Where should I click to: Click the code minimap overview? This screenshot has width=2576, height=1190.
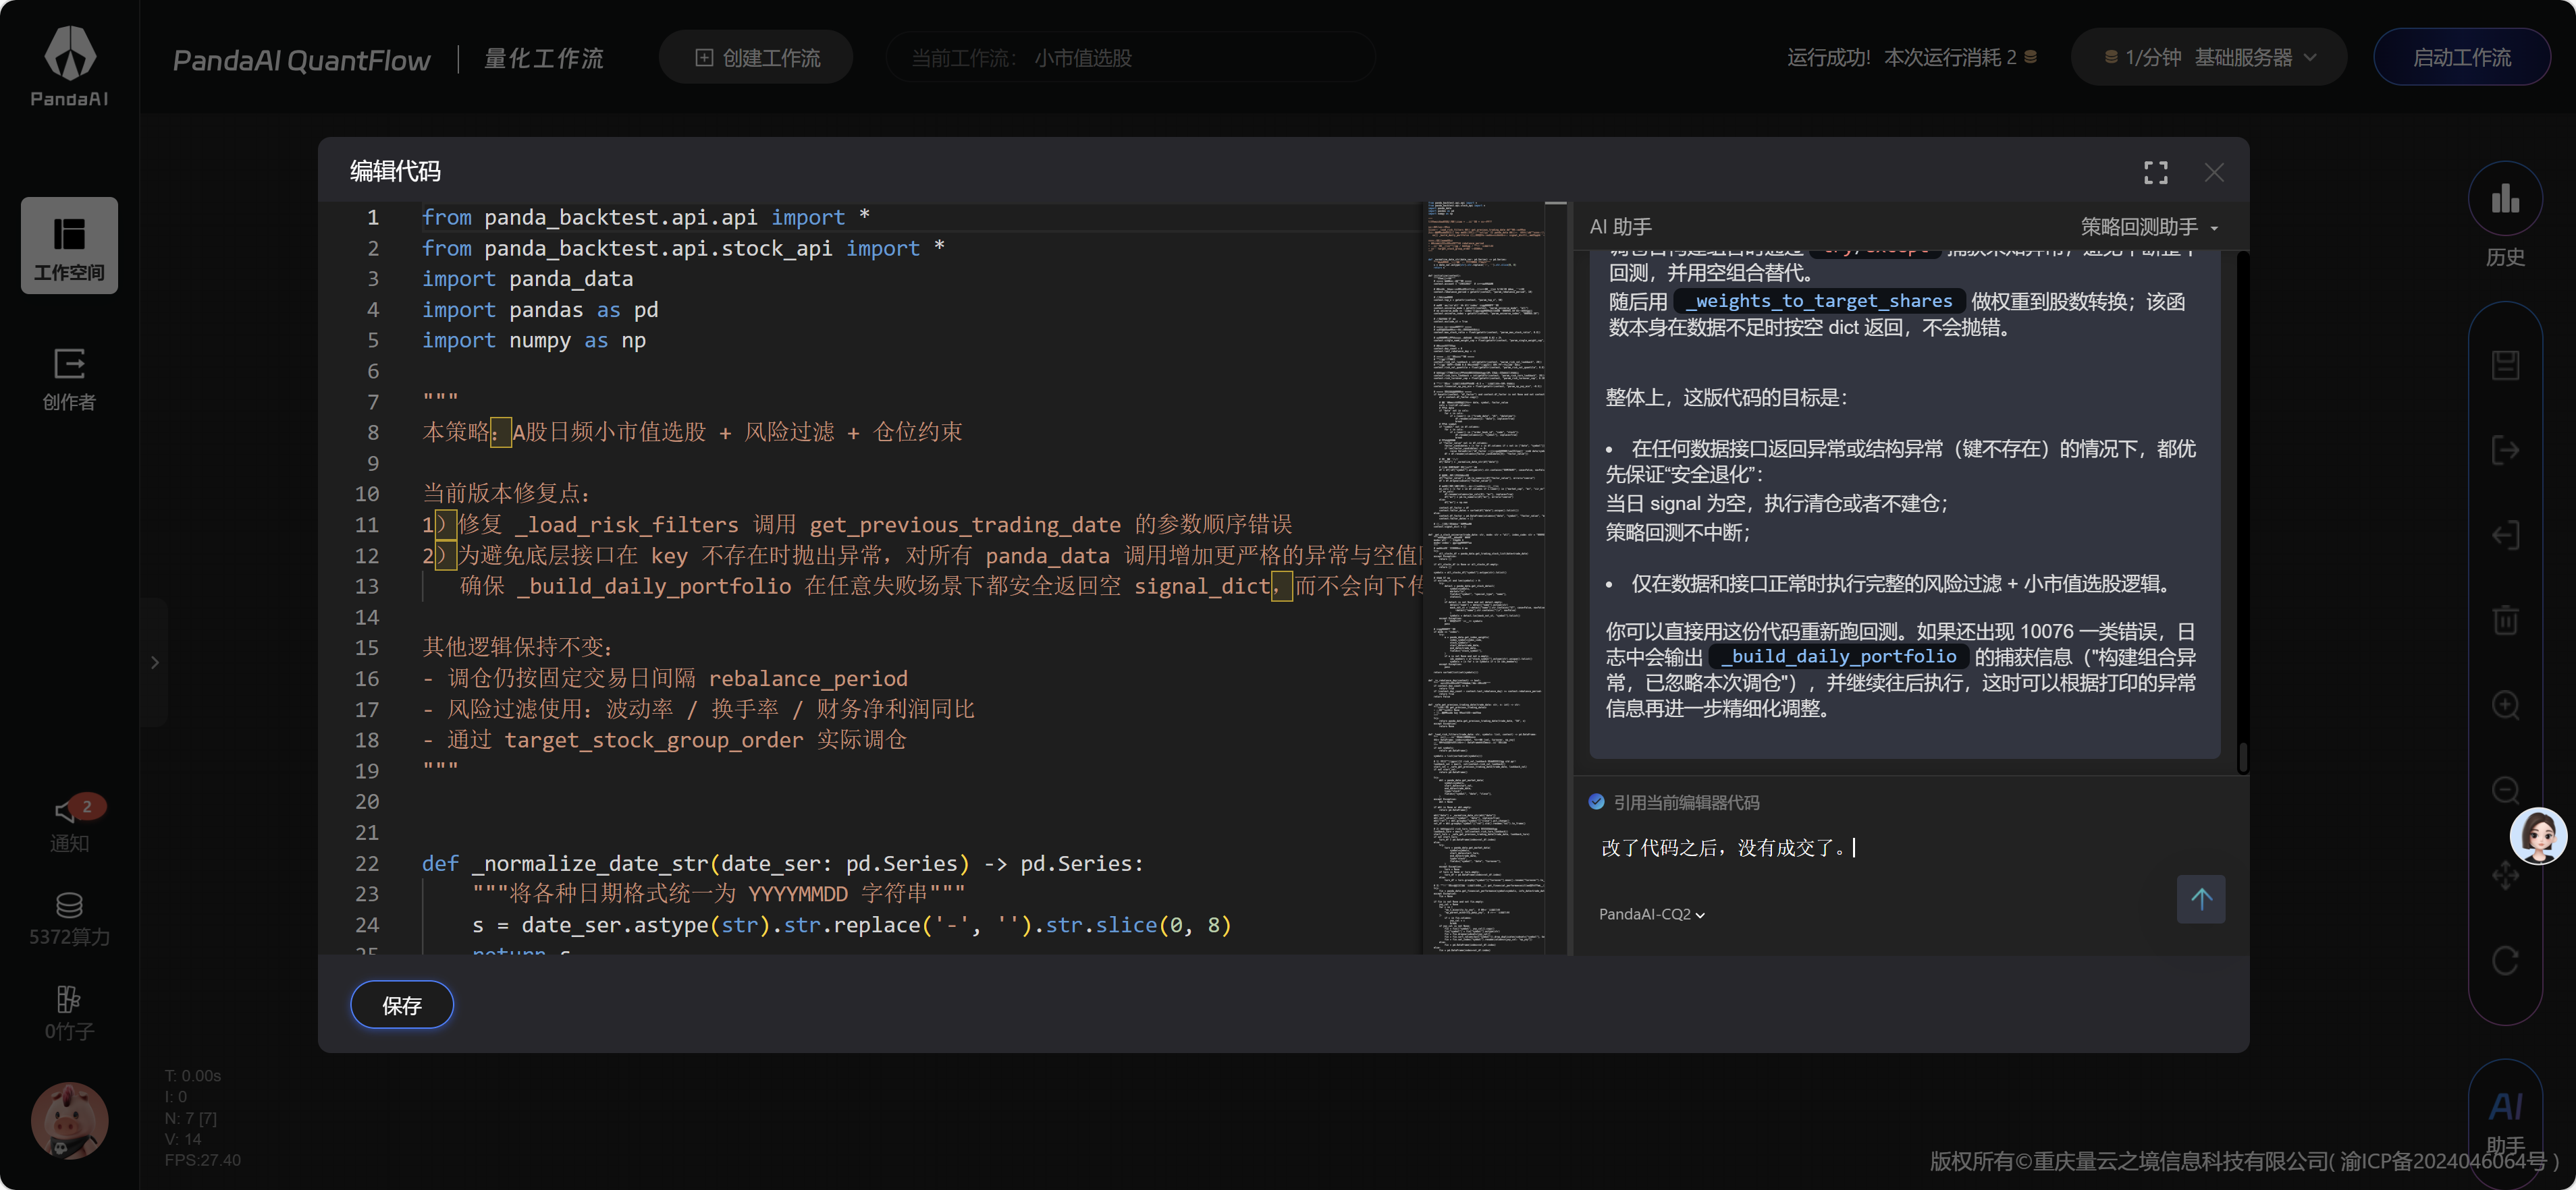1485,577
